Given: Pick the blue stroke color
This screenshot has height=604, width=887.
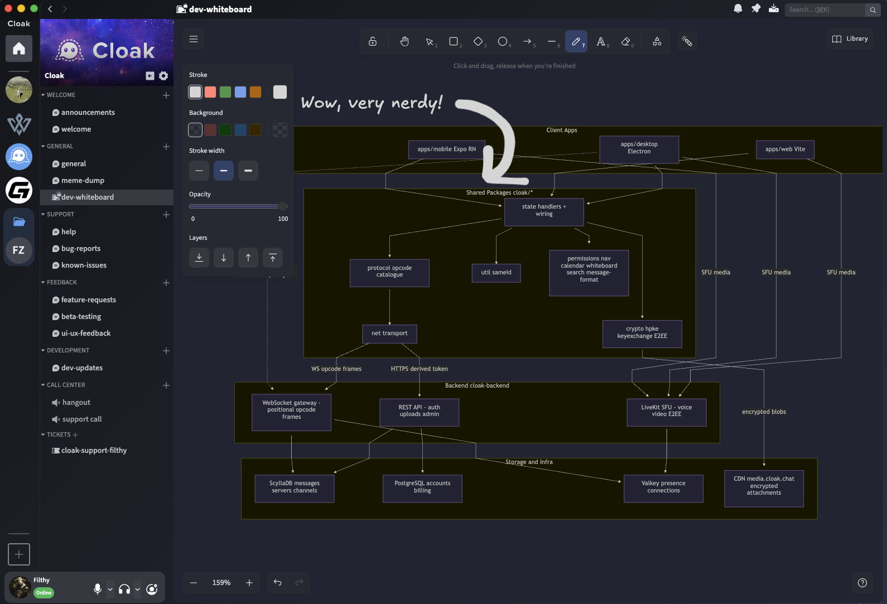Looking at the screenshot, I should click(x=240, y=92).
